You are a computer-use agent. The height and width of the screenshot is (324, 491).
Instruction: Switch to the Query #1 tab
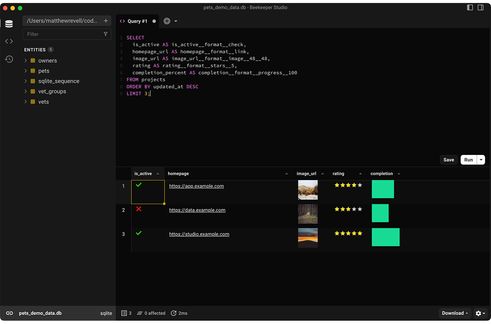(x=137, y=21)
